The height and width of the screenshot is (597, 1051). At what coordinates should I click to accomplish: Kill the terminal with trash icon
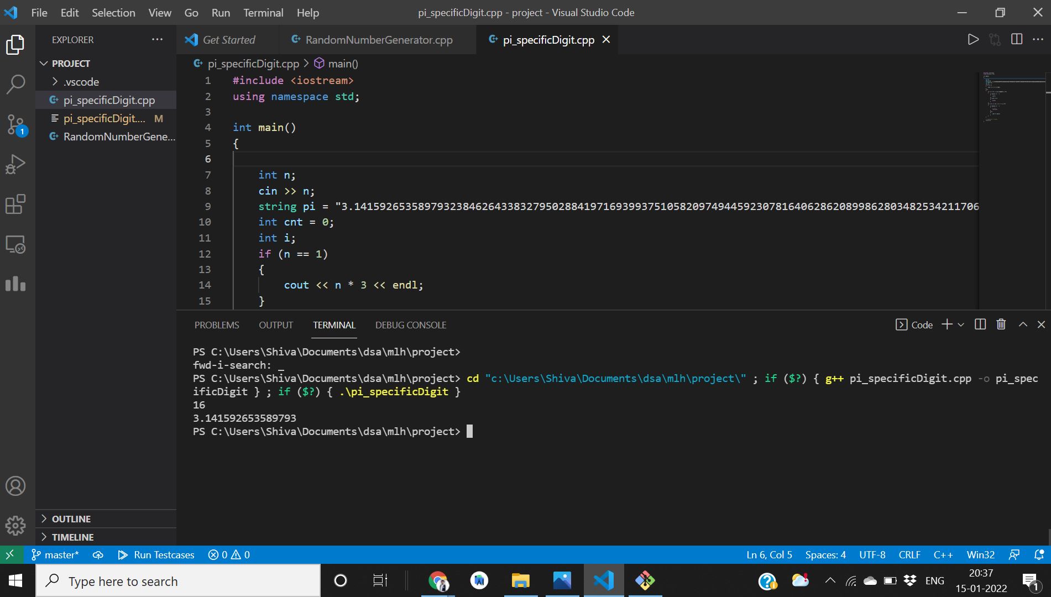coord(1001,324)
